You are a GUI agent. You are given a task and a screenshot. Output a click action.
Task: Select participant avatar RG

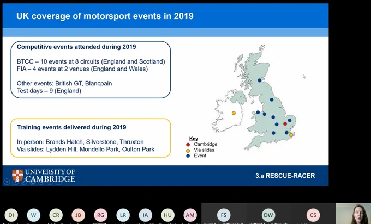100,215
